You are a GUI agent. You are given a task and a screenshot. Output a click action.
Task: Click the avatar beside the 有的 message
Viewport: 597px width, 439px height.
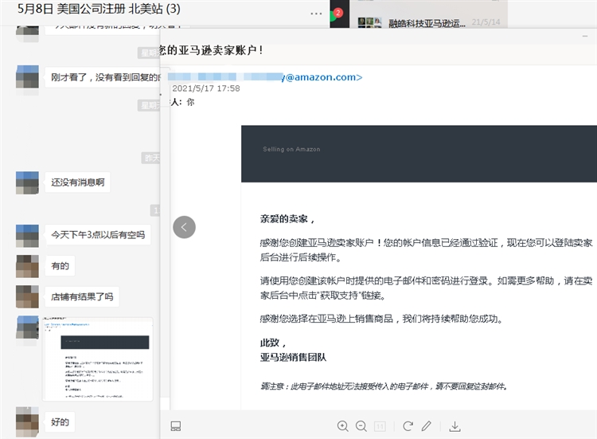27,266
